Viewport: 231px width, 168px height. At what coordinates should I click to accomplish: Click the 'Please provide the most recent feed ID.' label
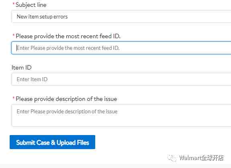[68, 36]
